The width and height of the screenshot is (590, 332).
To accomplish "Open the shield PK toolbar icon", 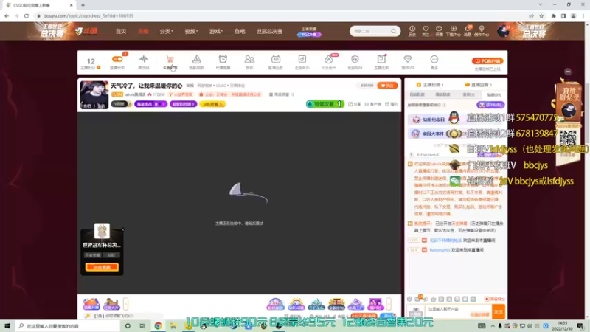I will click(x=355, y=60).
